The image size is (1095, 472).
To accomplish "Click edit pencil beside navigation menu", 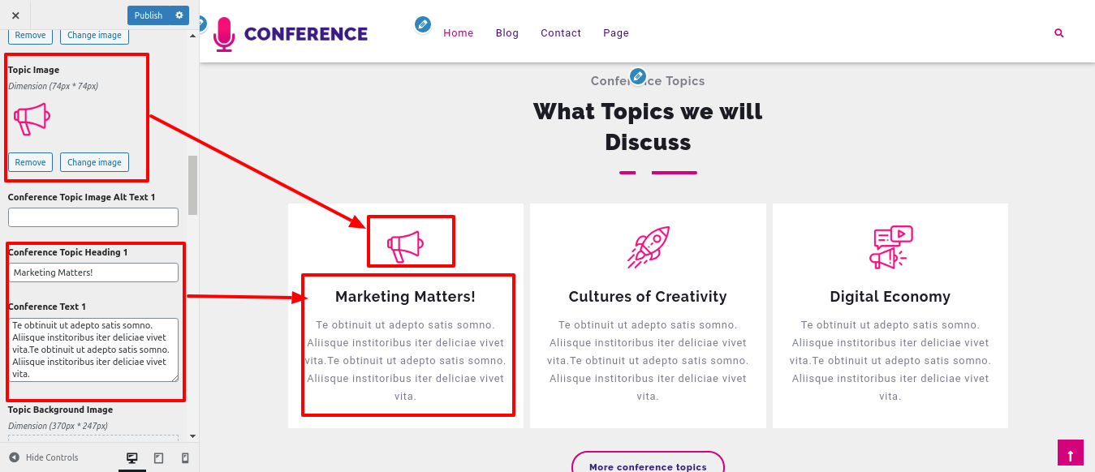I will (x=422, y=24).
